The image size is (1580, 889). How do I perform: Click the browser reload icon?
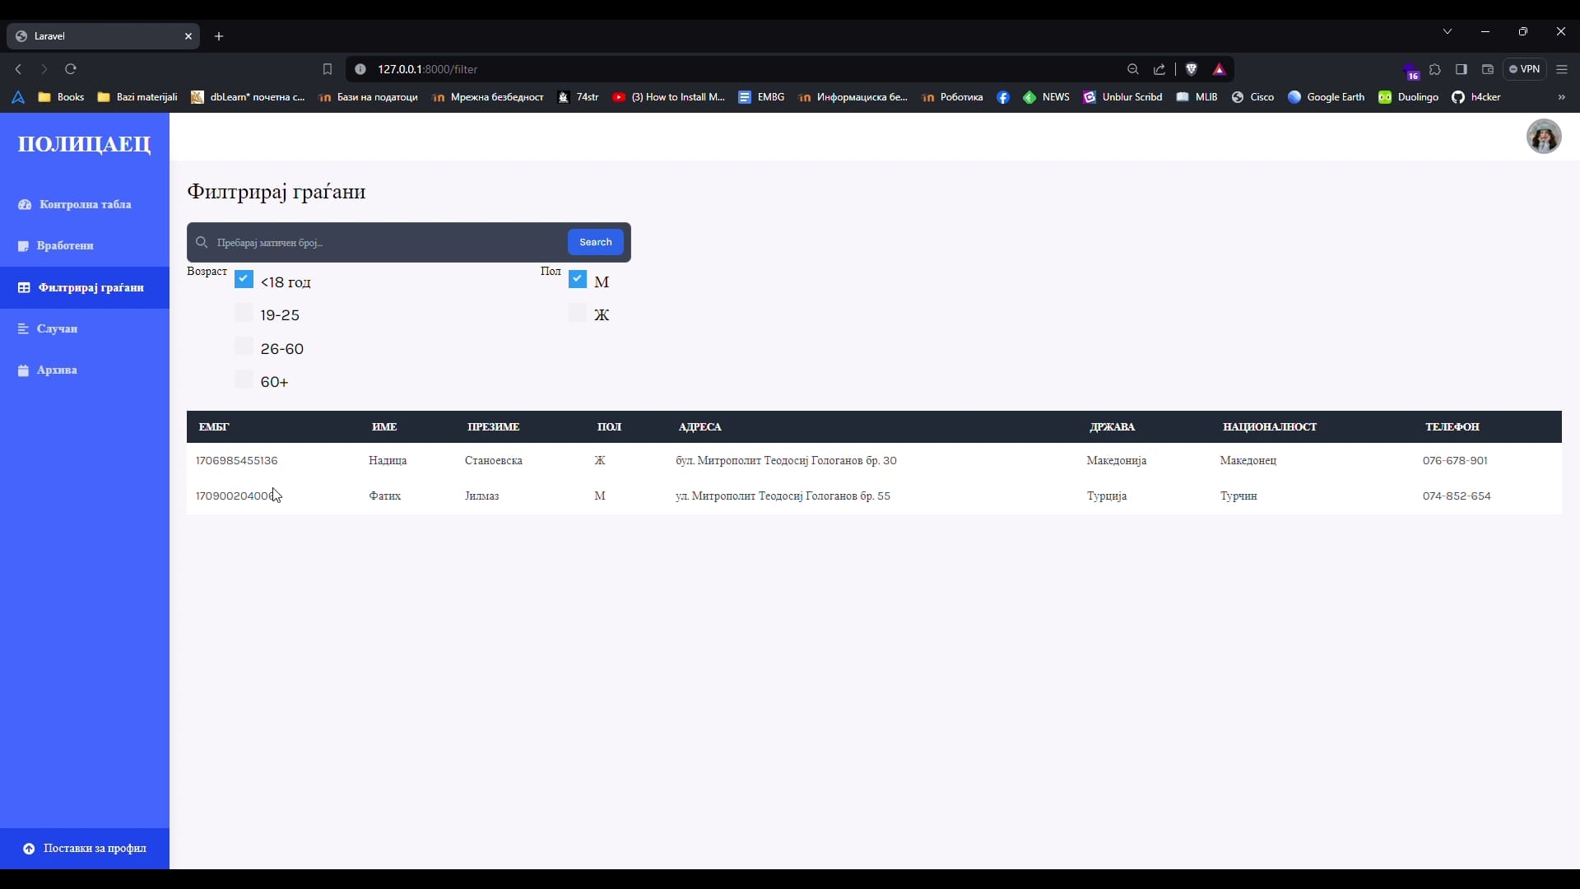[x=71, y=69]
